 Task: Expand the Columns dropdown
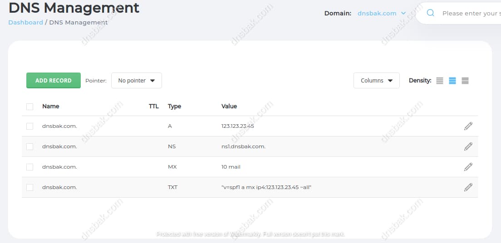(x=376, y=81)
